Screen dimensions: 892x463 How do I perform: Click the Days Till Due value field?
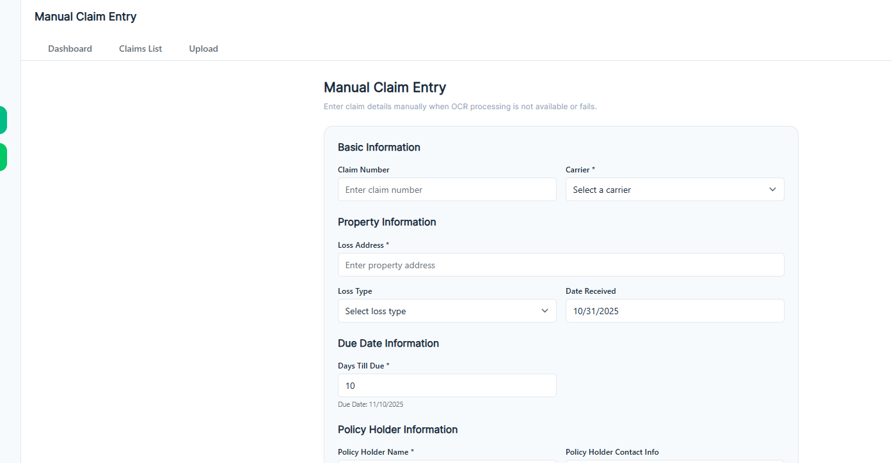pyautogui.click(x=447, y=385)
